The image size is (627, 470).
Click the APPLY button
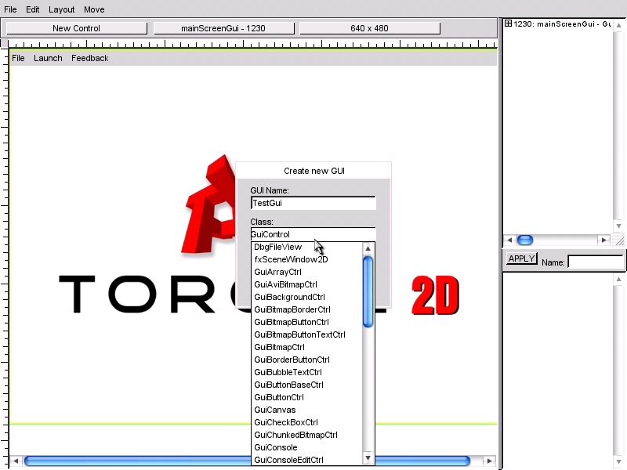pos(521,258)
